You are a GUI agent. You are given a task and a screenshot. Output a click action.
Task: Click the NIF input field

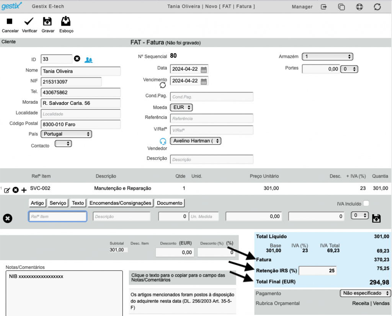[71, 82]
